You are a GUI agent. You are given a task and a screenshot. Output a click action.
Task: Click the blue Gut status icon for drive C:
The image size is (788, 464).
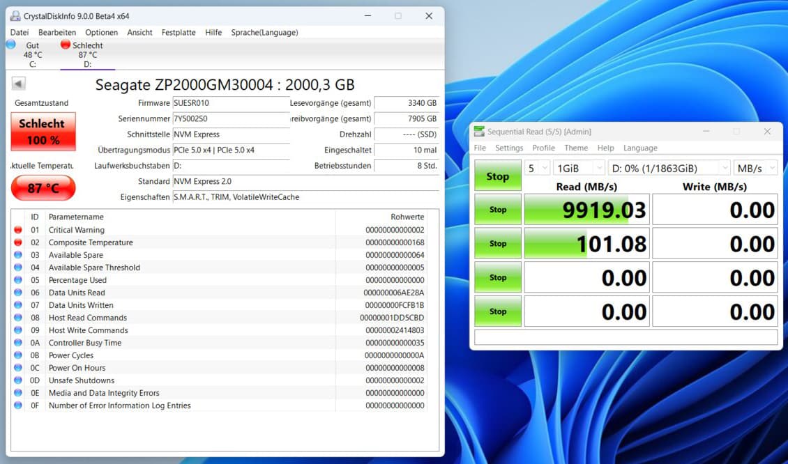[10, 44]
